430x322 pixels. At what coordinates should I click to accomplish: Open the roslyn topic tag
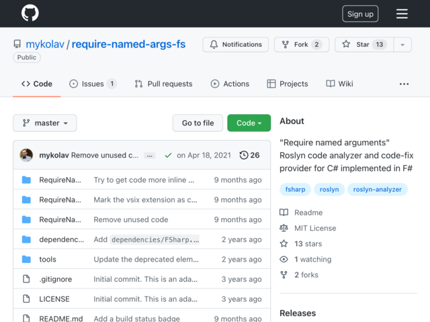pyautogui.click(x=329, y=189)
